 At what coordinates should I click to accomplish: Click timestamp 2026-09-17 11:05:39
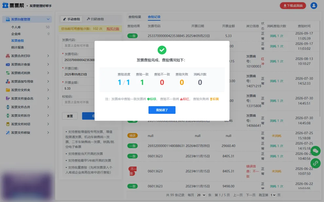[304, 36]
